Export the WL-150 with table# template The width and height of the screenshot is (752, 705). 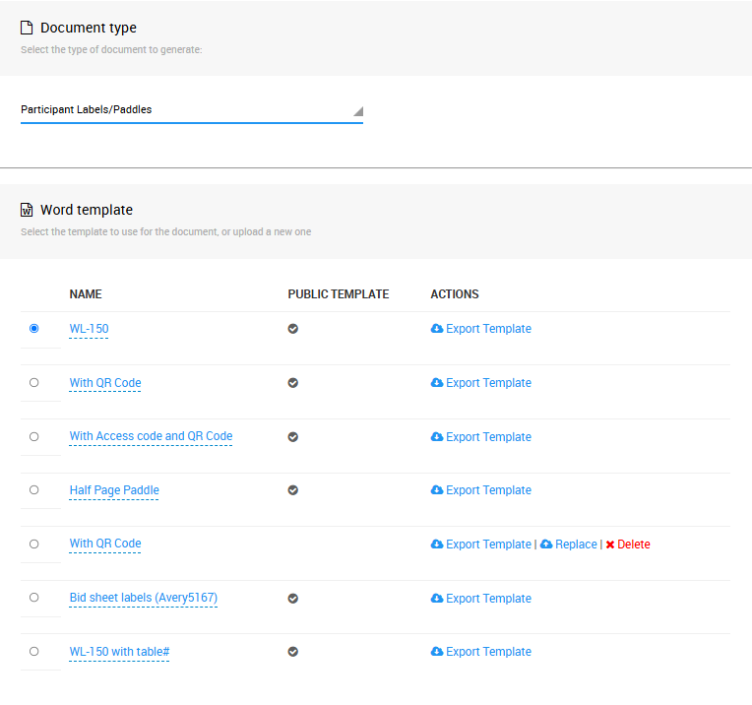[487, 652]
